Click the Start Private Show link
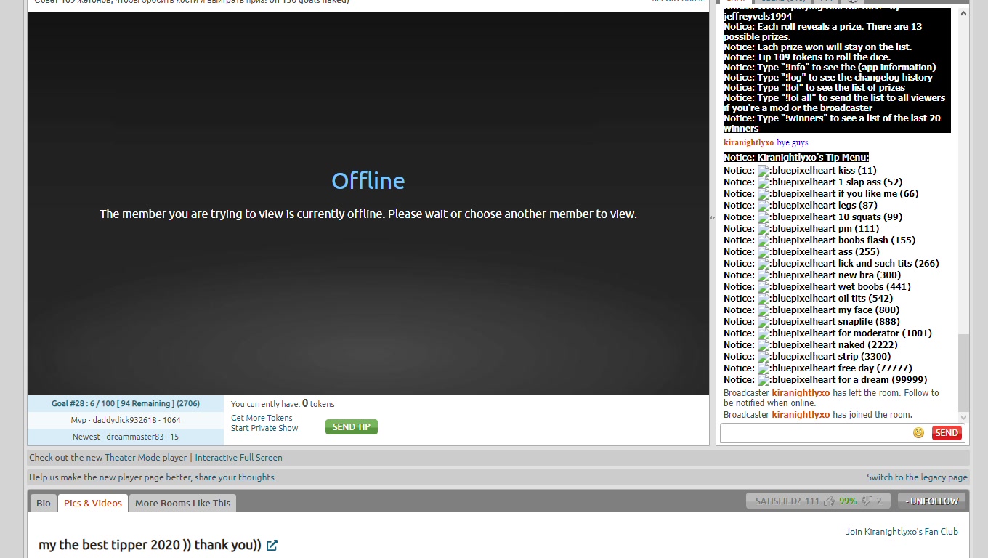Viewport: 988px width, 558px height. tap(264, 428)
